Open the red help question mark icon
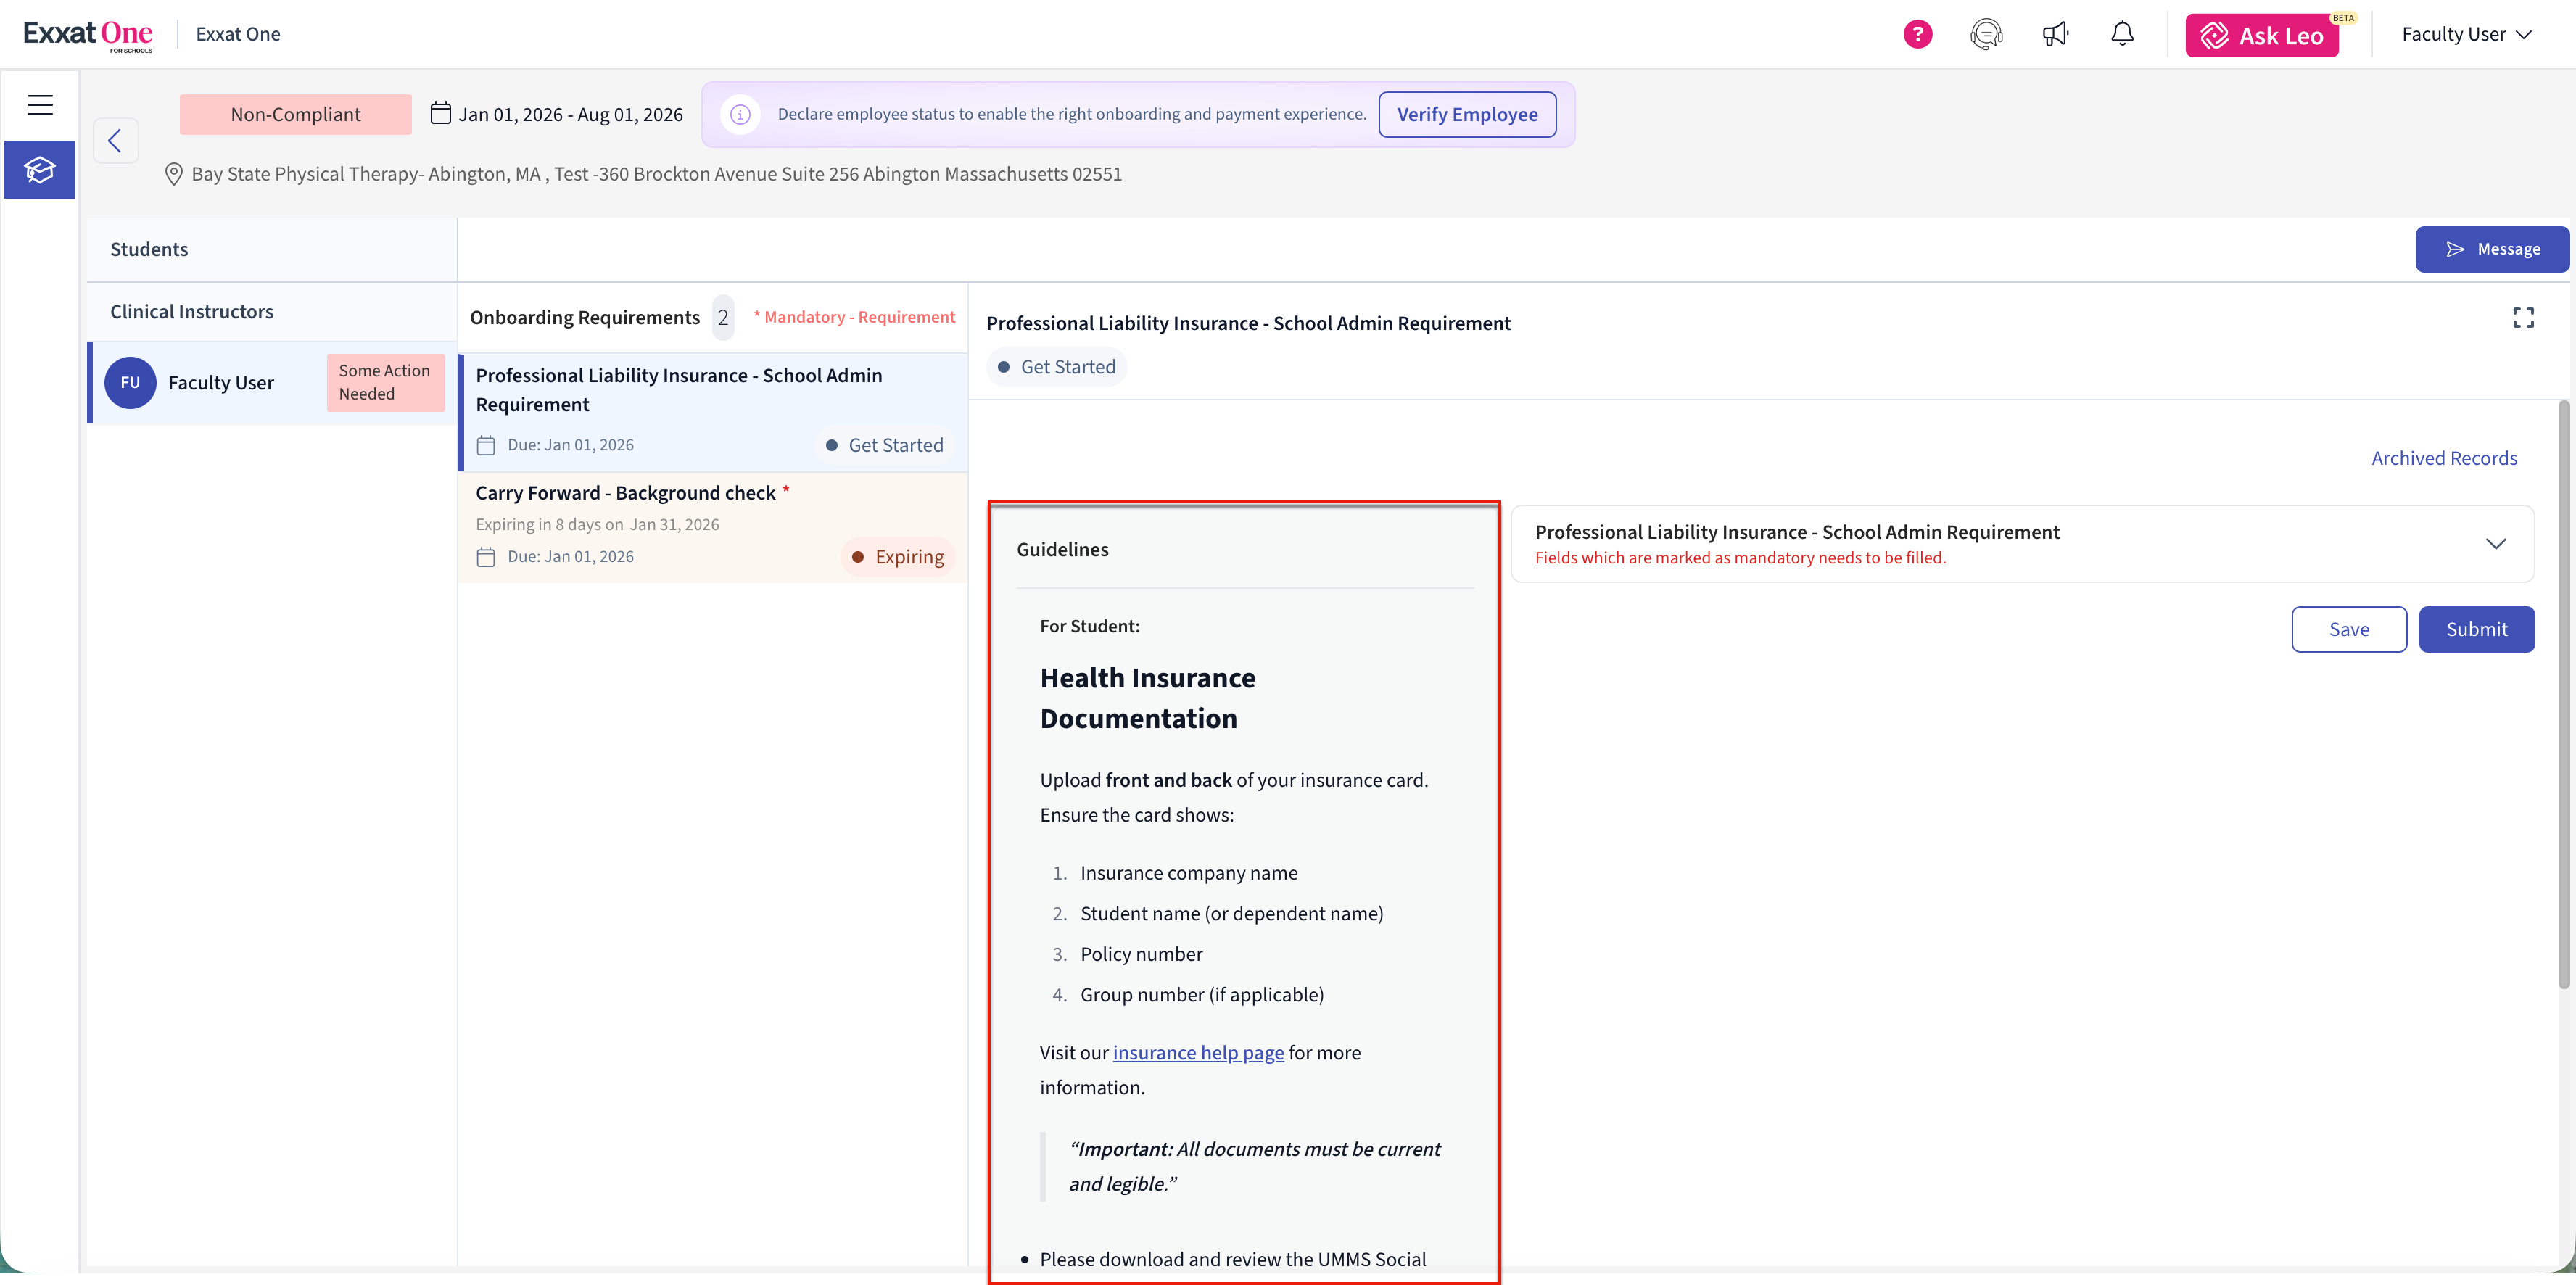Screen dimensions: 2576x1285 pos(1917,35)
